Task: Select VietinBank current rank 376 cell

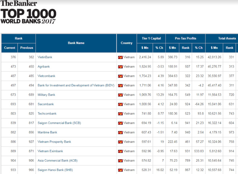Action: (x=10, y=57)
